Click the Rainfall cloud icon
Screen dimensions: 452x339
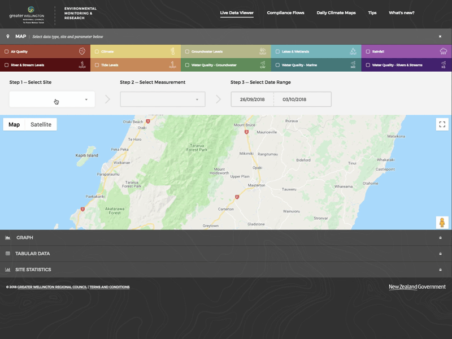tap(444, 51)
